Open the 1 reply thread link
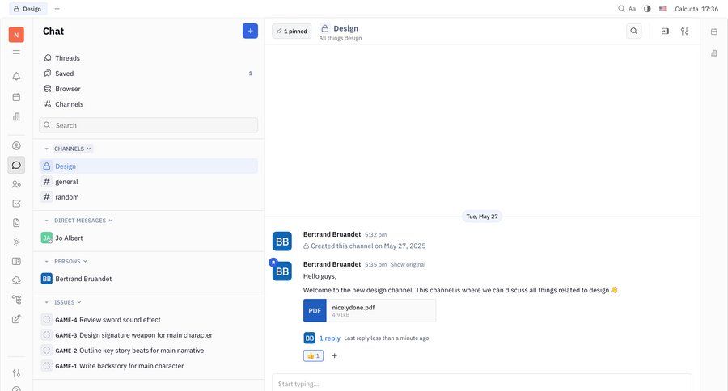 [330, 338]
